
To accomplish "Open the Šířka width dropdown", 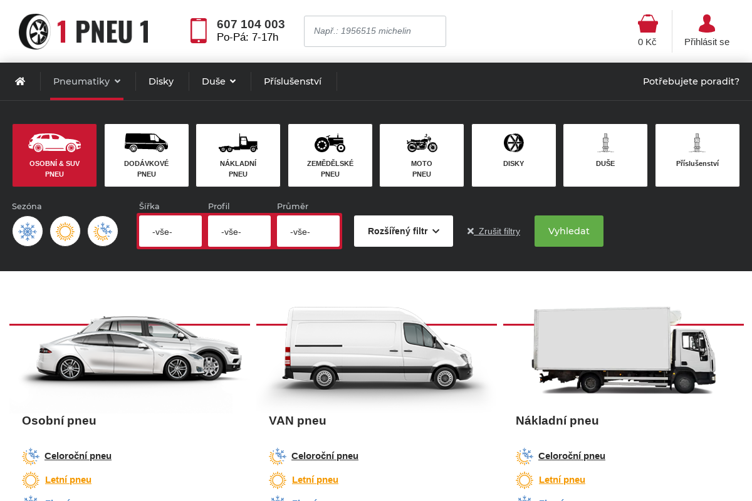I will point(170,231).
